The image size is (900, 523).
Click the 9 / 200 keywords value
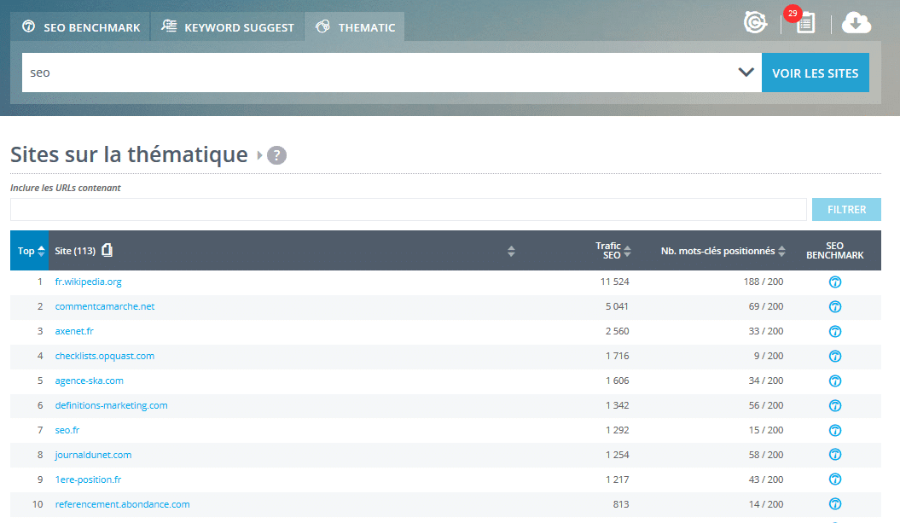pyautogui.click(x=769, y=356)
